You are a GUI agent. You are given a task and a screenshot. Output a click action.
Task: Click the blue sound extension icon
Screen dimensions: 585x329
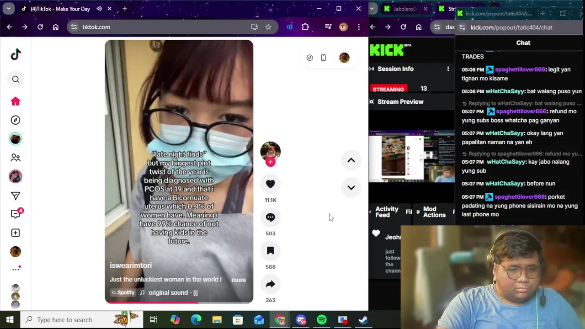(x=290, y=27)
